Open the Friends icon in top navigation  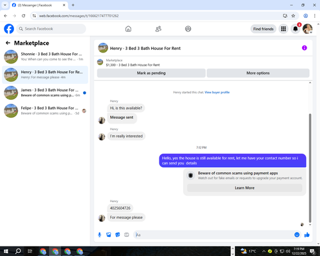coord(158,29)
